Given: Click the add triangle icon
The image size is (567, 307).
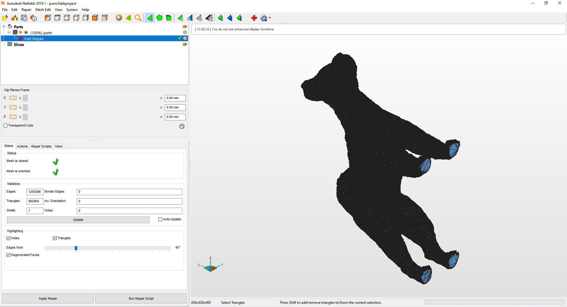Looking at the screenshot, I should (180, 18).
